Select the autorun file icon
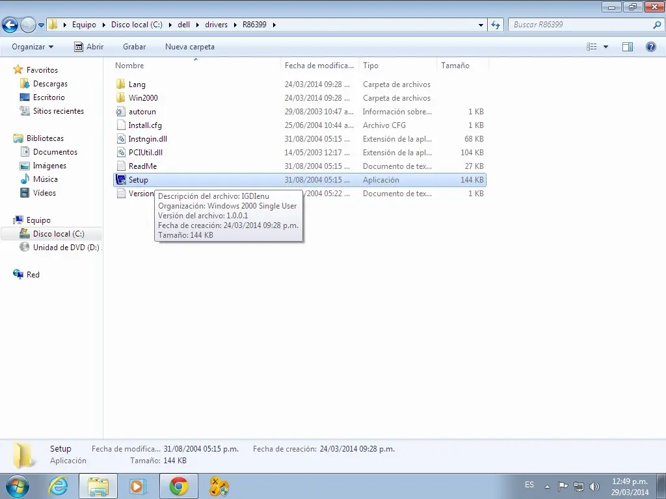 pos(120,111)
